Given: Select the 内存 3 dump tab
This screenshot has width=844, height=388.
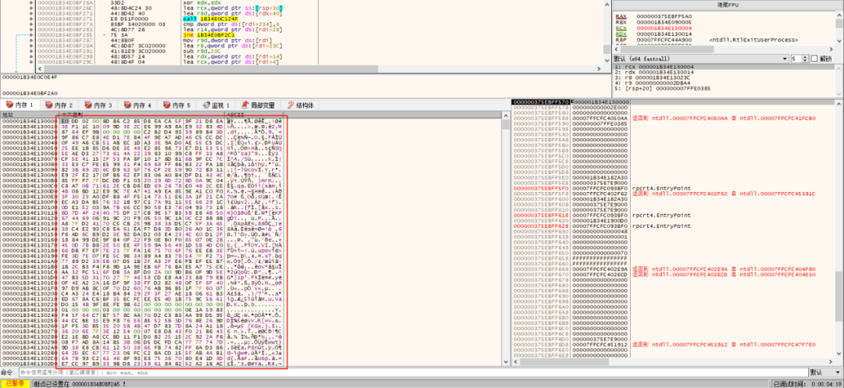Looking at the screenshot, I should (98, 105).
